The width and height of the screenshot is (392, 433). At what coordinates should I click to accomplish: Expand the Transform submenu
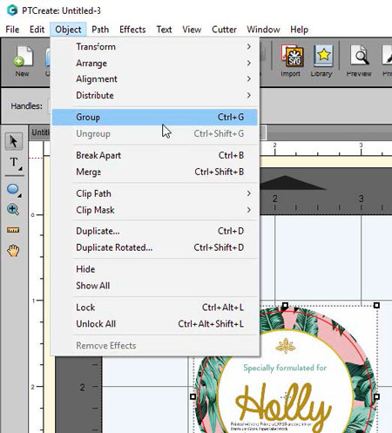tap(154, 47)
